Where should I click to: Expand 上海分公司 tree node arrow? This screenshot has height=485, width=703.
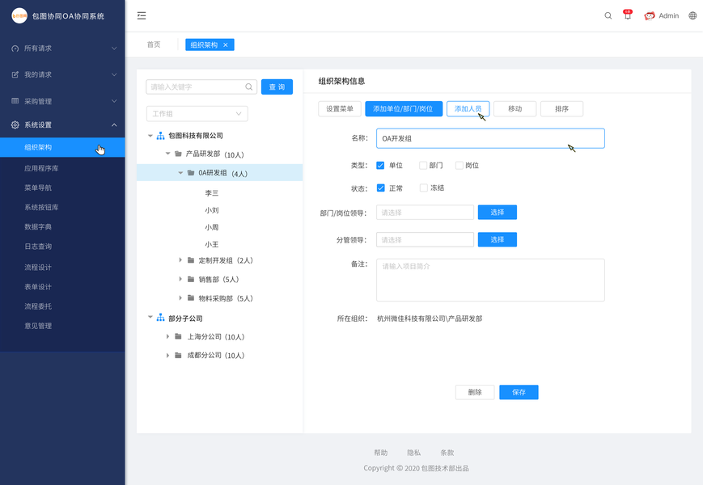[x=167, y=336]
